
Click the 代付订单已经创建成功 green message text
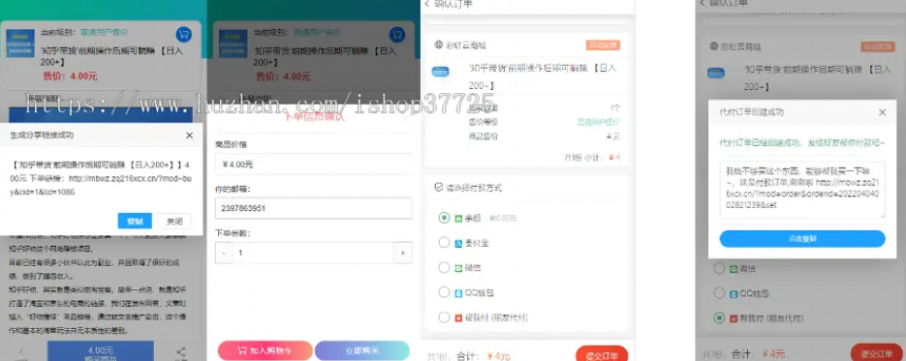click(x=802, y=142)
